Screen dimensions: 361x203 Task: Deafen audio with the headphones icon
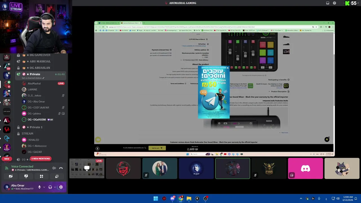point(50,187)
